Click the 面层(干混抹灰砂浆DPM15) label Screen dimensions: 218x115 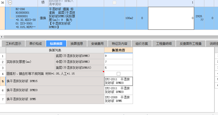(x=80, y=68)
